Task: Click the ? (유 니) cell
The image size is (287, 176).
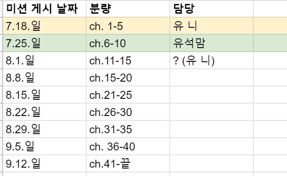Action: [211, 60]
